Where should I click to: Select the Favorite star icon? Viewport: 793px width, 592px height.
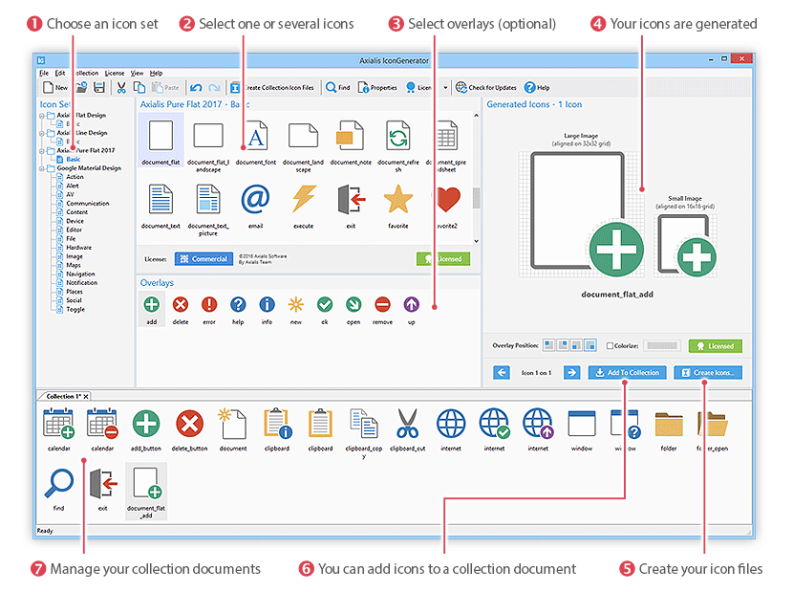399,199
